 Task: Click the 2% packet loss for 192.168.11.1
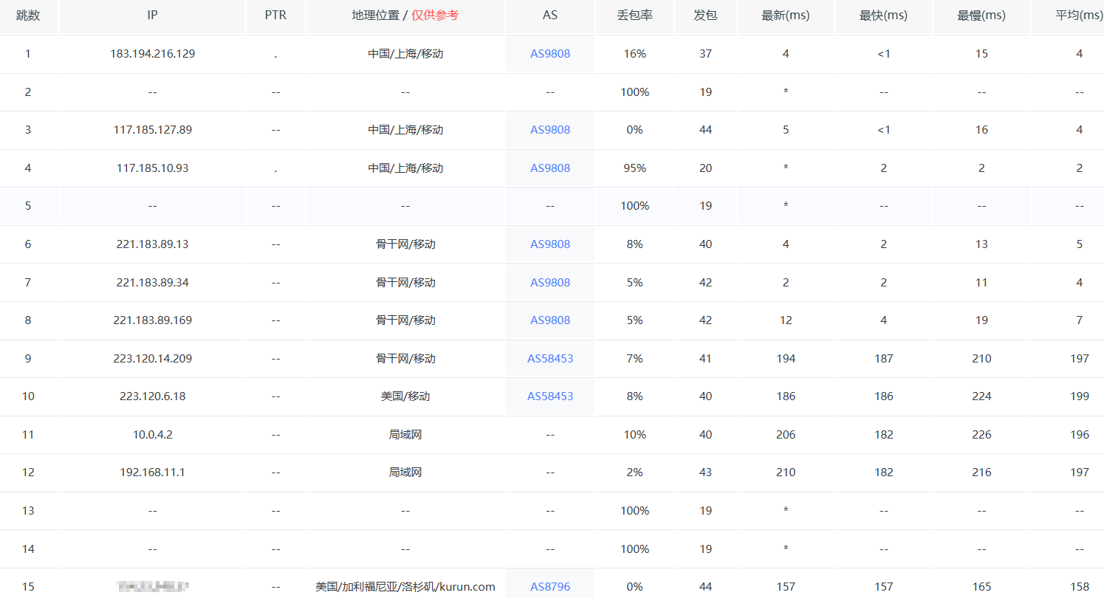635,472
